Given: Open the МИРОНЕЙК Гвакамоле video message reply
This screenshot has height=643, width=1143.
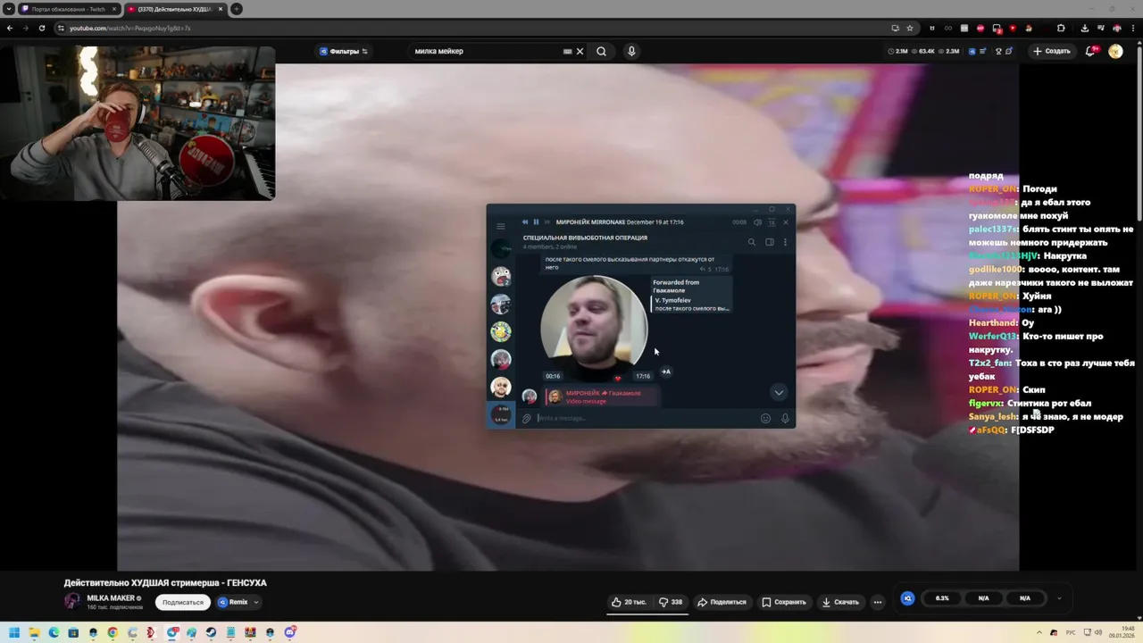Looking at the screenshot, I should [603, 397].
